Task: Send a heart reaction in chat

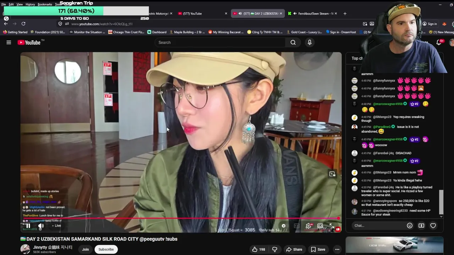Action: (x=433, y=226)
